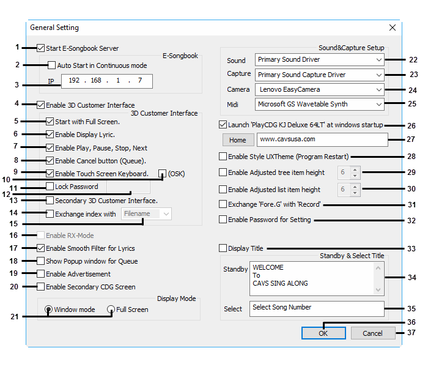Check the OSK checkbox

tap(163, 174)
